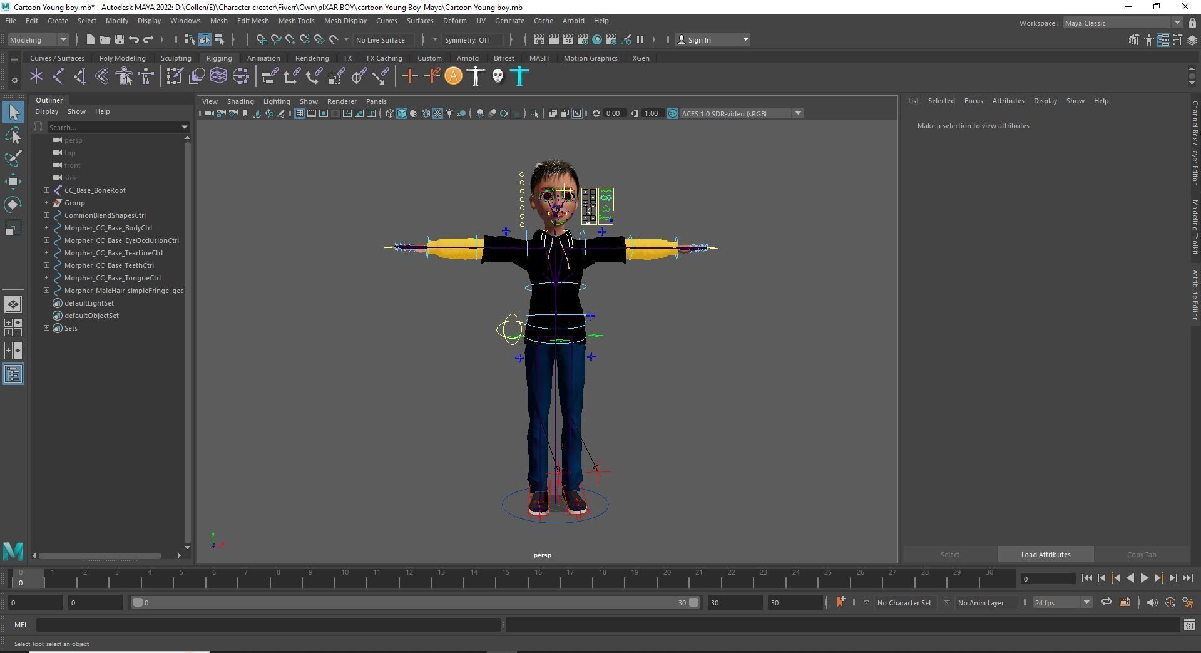Click the Snap to grids icon
The image size is (1201, 653).
click(x=261, y=39)
